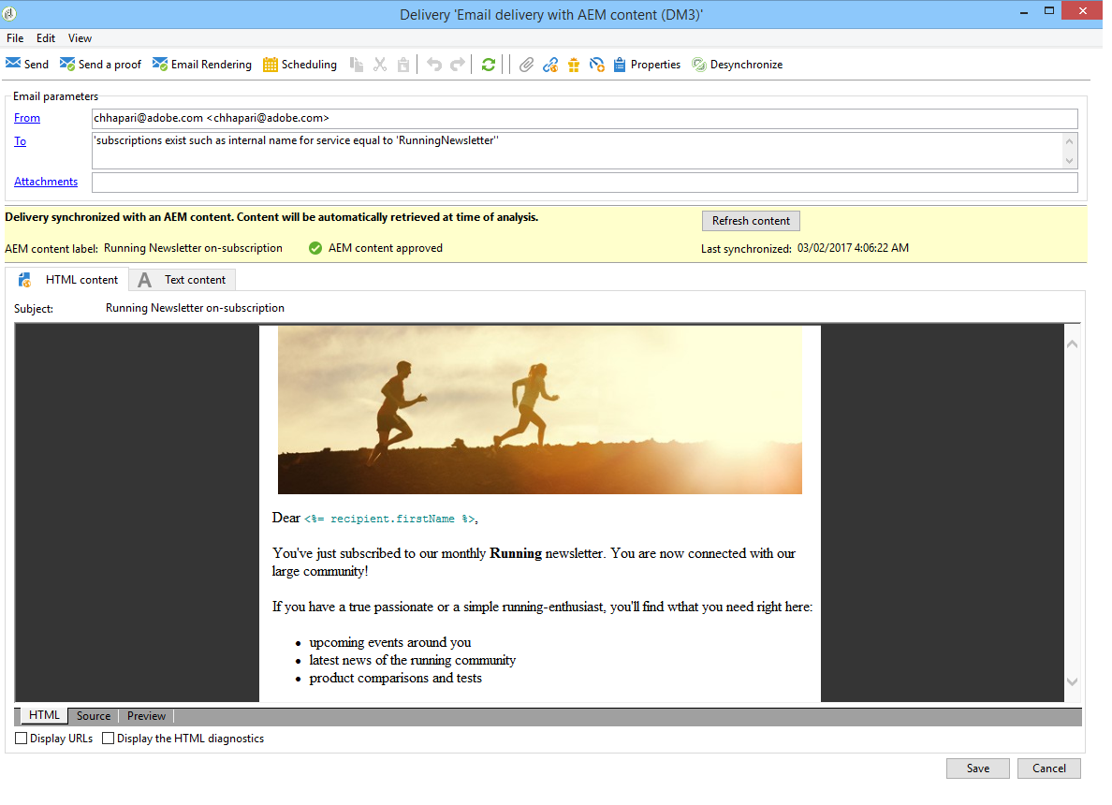1112x805 pixels.
Task: Click the recipient.firstName personalization field
Action: point(389,520)
